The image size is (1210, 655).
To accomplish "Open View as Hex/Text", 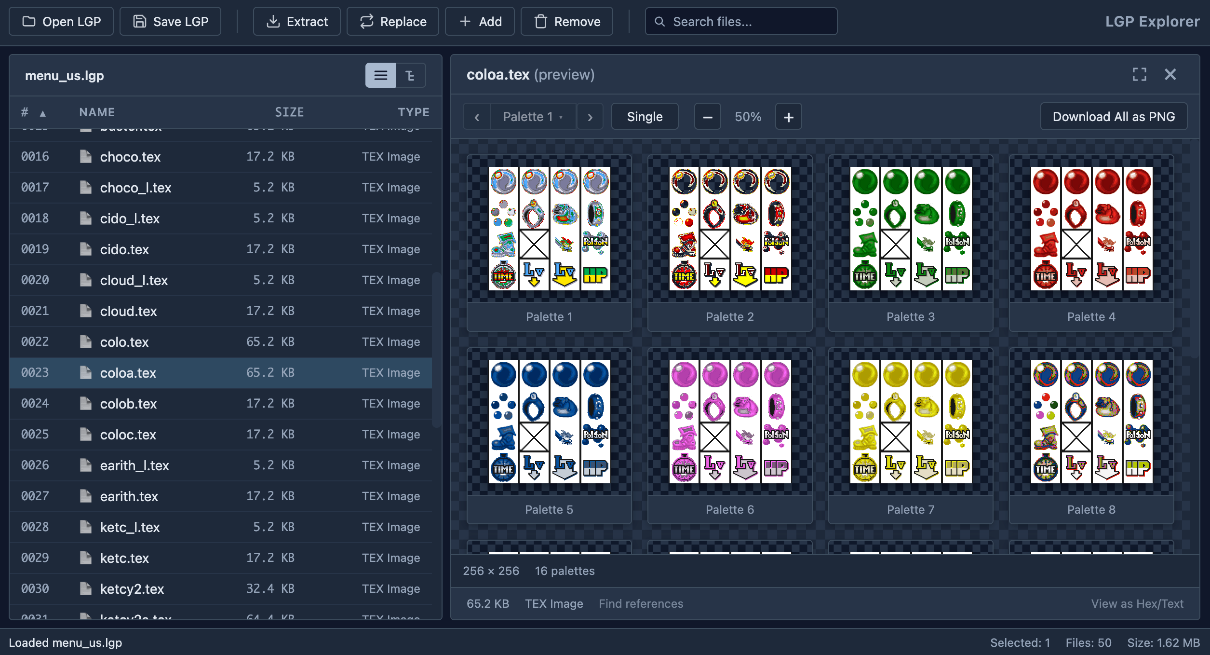I will tap(1137, 604).
